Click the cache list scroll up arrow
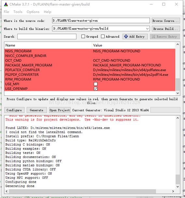This screenshot has width=185, height=198. tap(178, 44)
